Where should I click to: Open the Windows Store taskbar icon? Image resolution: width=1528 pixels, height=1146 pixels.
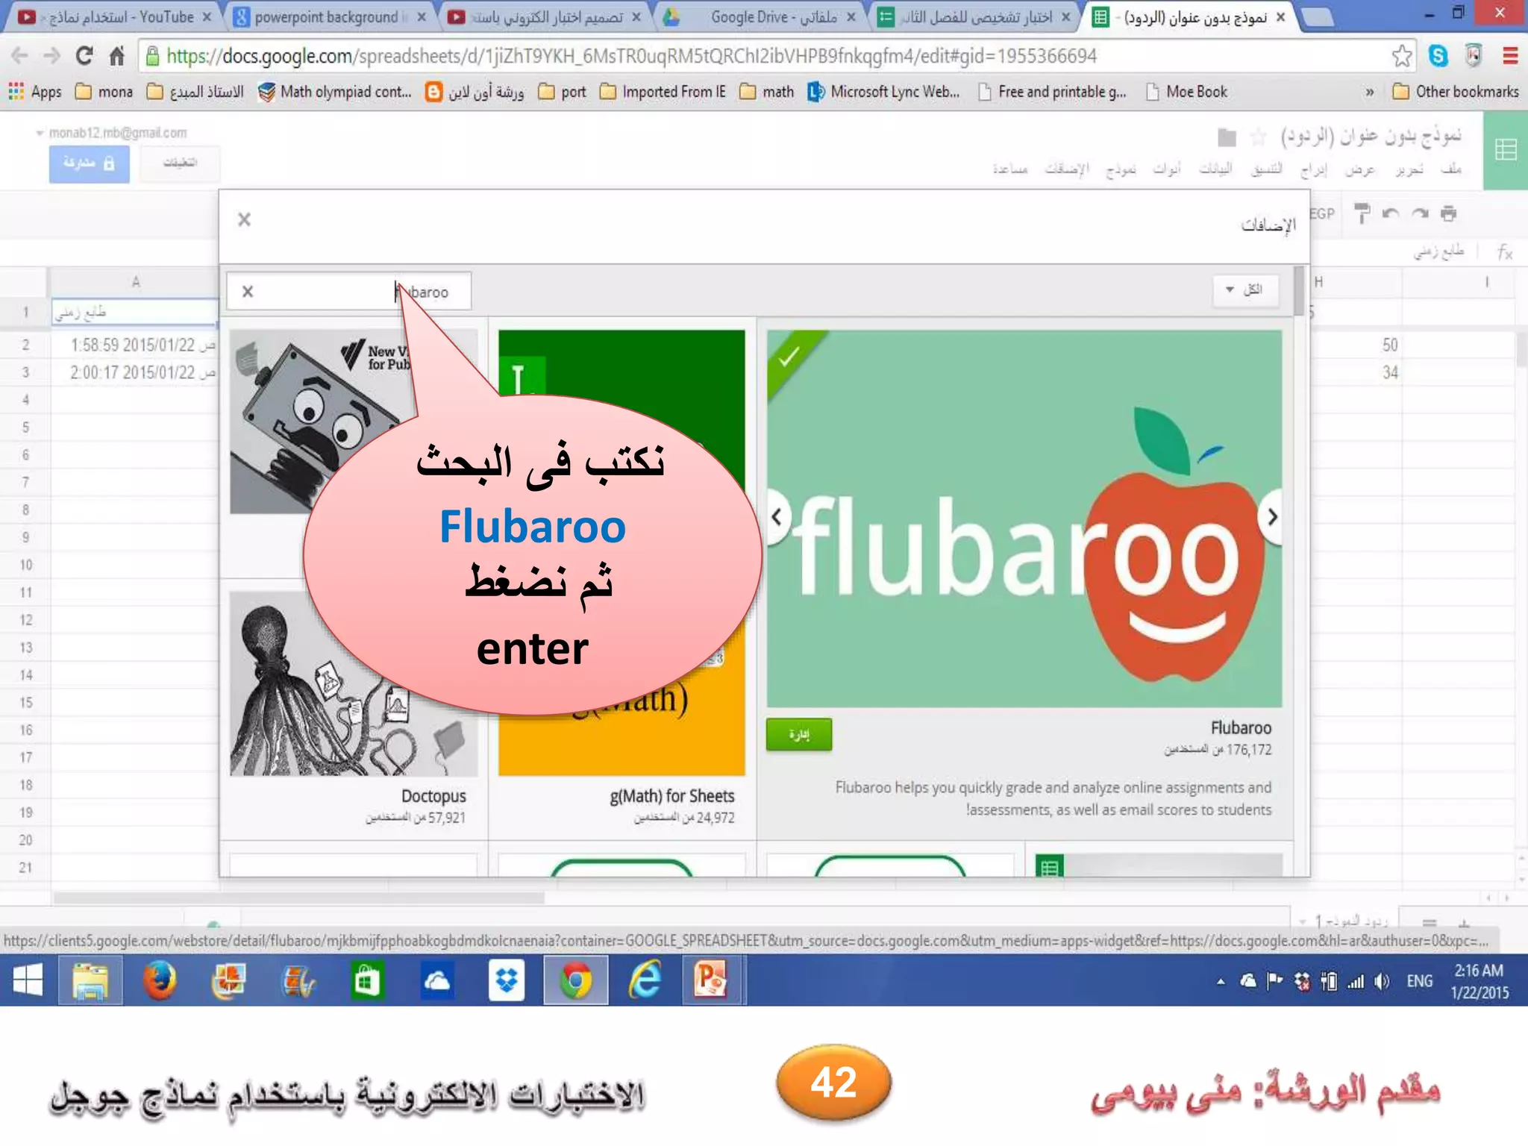(x=367, y=980)
